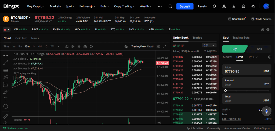The width and height of the screenshot is (275, 131).
Task: Expand the Buy Crypto menu
Action: (36, 6)
